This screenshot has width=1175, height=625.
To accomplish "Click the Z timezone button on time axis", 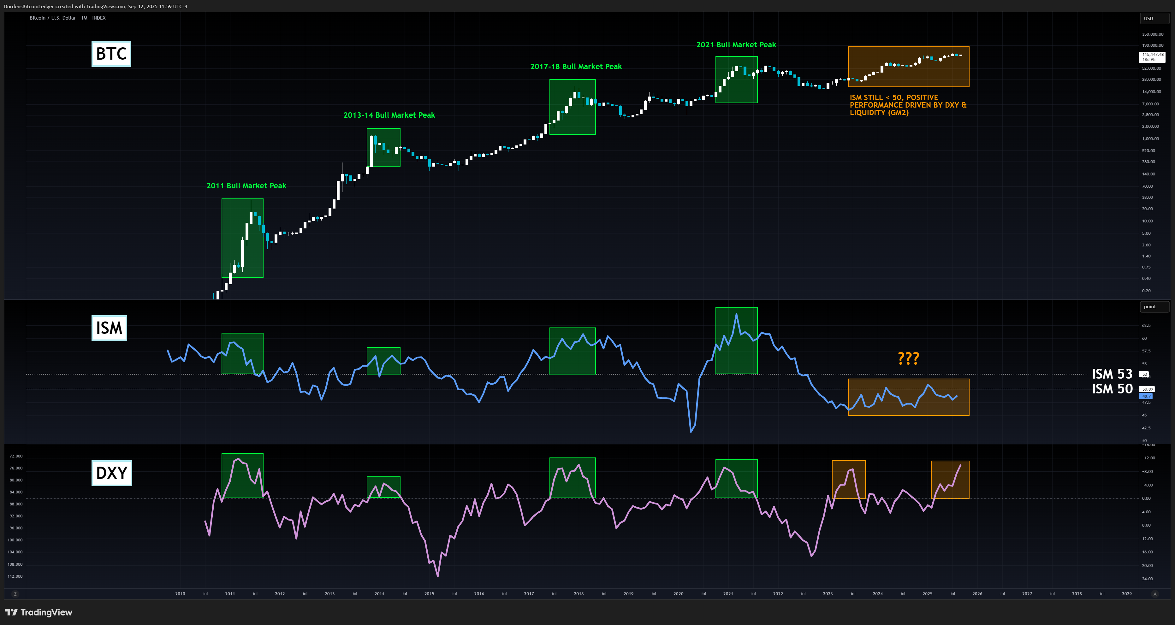I will 15,593.
